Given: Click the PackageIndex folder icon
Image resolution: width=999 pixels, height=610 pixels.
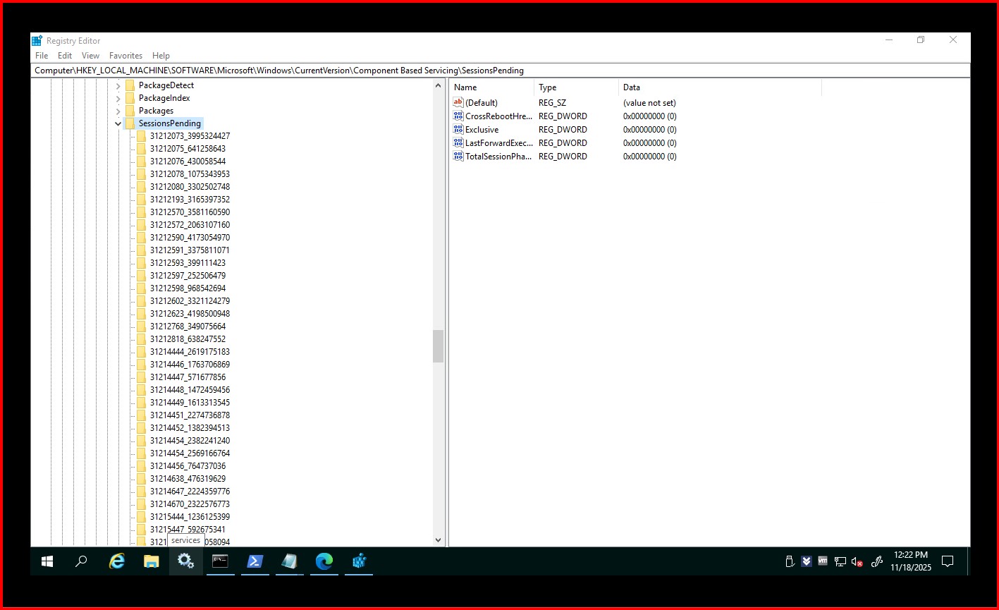Looking at the screenshot, I should [130, 98].
